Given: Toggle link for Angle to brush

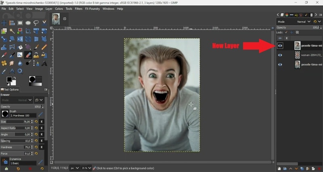Looking at the screenshot, I should click(x=42, y=134).
